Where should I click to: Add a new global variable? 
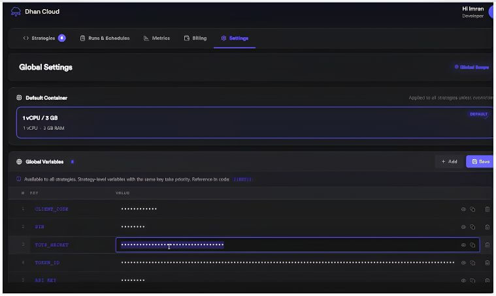click(x=449, y=162)
